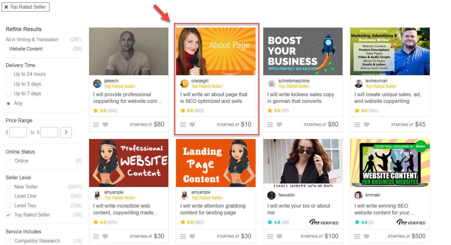451x245 pixels.
Task: Tick the Online status checkbox
Action: 8,161
